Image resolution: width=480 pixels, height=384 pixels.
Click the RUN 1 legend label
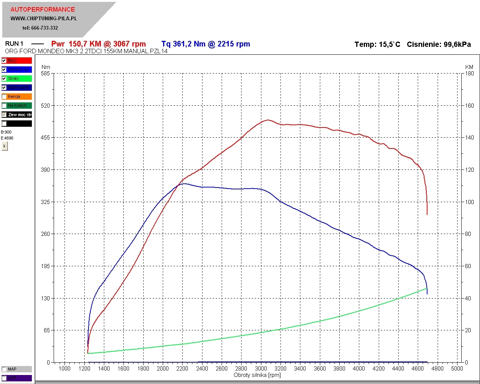click(14, 44)
